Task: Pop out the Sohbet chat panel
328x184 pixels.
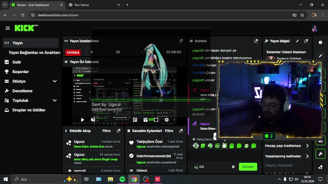Action: (256, 41)
